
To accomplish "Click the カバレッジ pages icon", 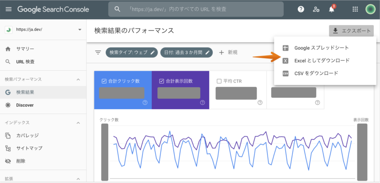I will (8, 136).
